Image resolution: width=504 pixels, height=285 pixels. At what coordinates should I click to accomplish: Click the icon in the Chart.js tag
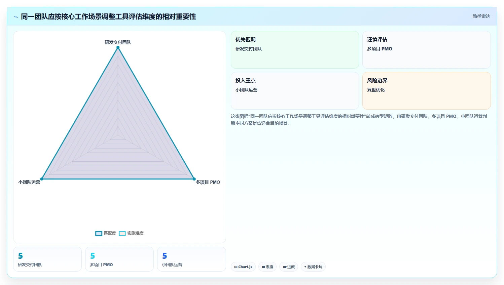point(236,267)
